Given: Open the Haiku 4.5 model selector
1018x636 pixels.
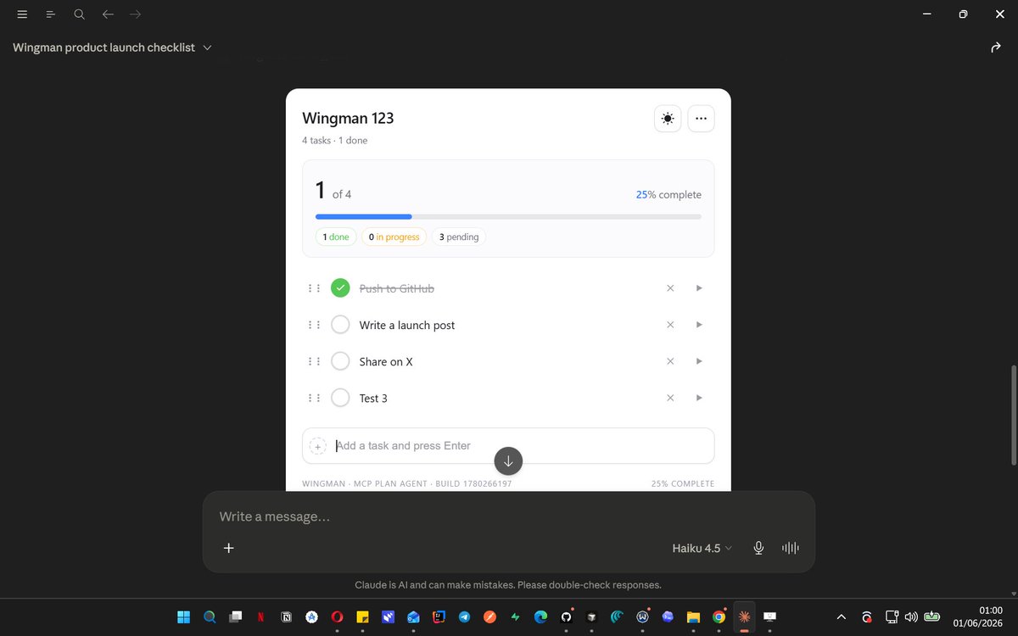Looking at the screenshot, I should point(702,548).
